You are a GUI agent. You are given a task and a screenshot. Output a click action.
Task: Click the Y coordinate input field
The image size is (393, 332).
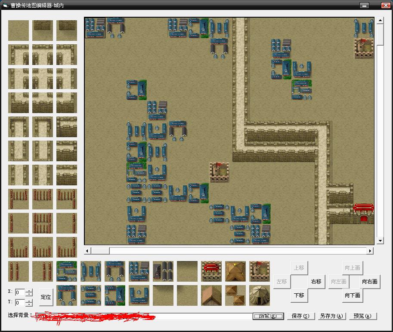[20, 303]
